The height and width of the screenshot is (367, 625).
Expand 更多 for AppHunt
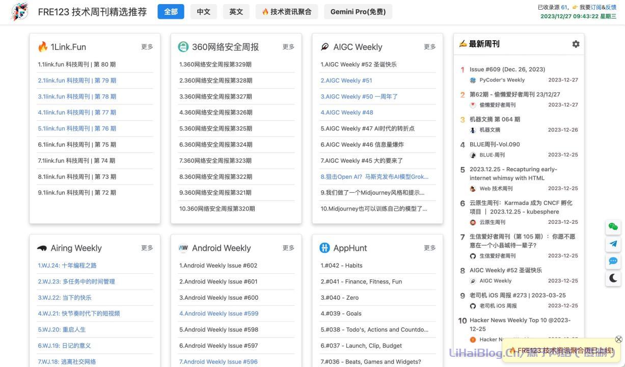click(430, 248)
